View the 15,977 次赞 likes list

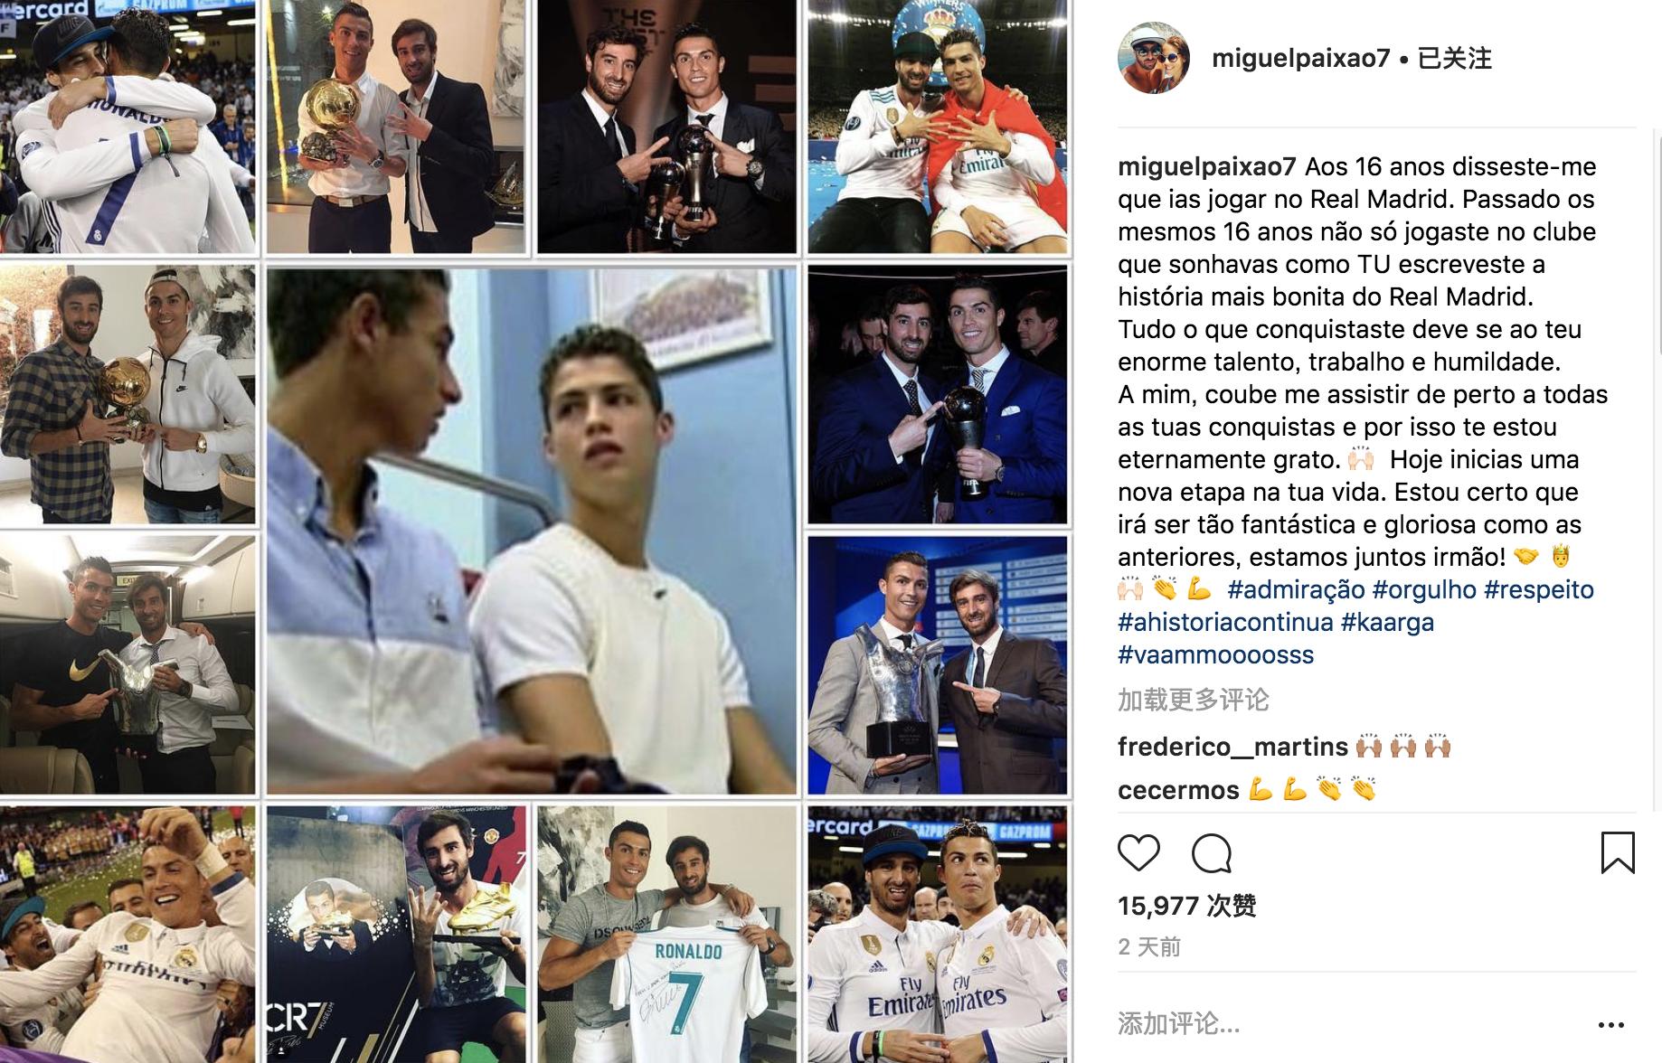1186,906
